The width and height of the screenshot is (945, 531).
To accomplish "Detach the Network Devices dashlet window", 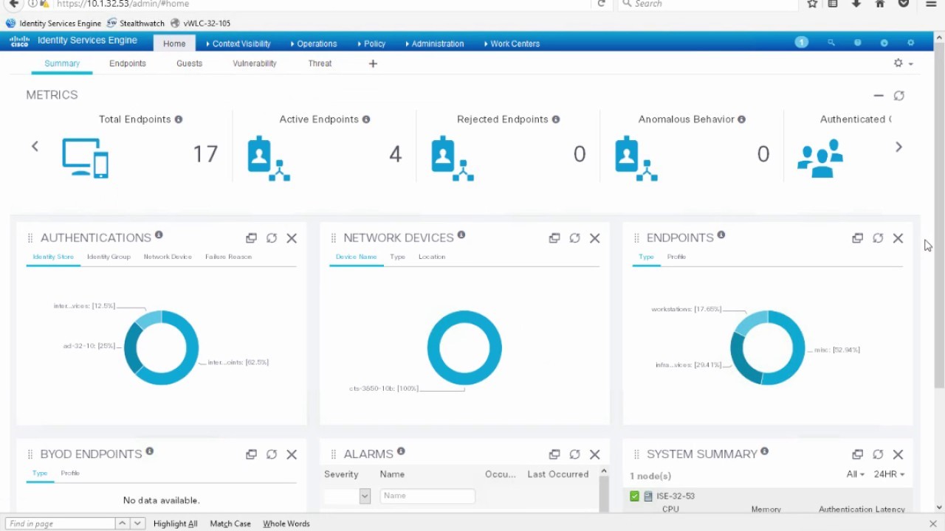I will click(x=554, y=238).
